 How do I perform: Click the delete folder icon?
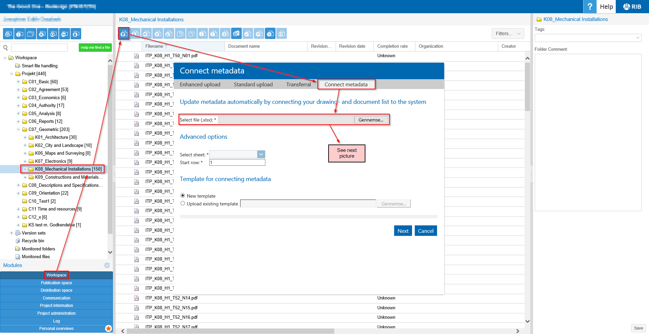click(42, 34)
